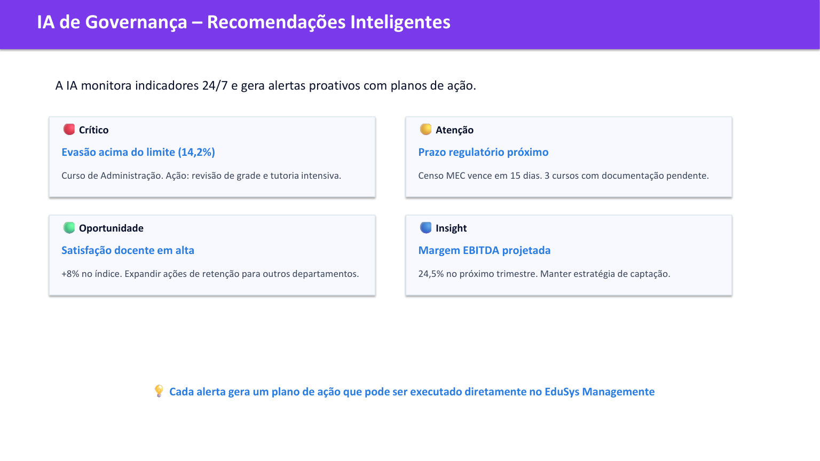The width and height of the screenshot is (820, 461).
Task: Open the 'Evasão acima do limite (14,2%)' alert
Action: point(138,152)
